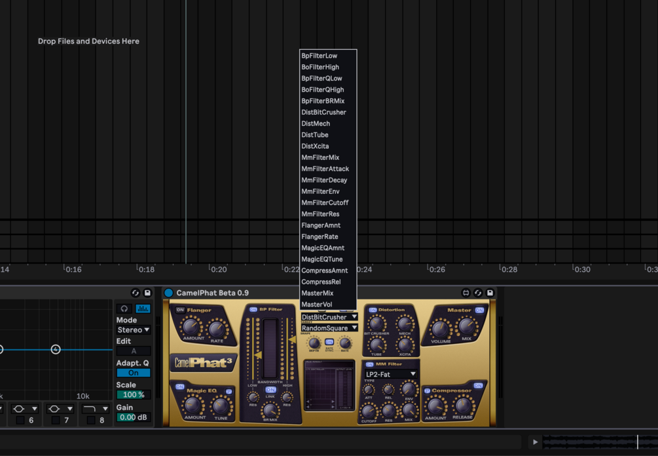658x456 pixels.
Task: Click the MM Filter CUTOFF knob
Action: coord(369,411)
